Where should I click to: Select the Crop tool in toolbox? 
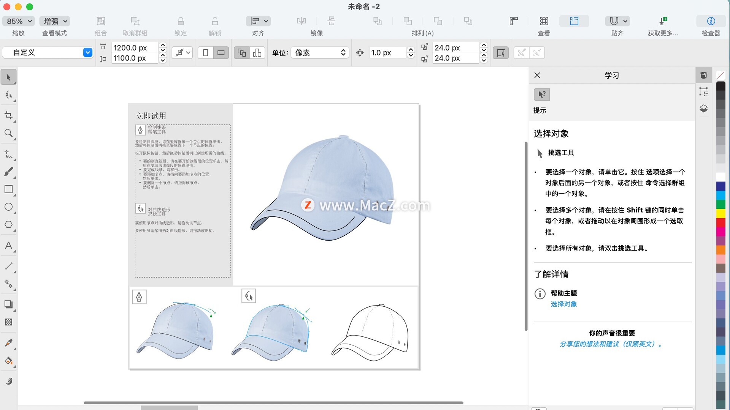8,115
